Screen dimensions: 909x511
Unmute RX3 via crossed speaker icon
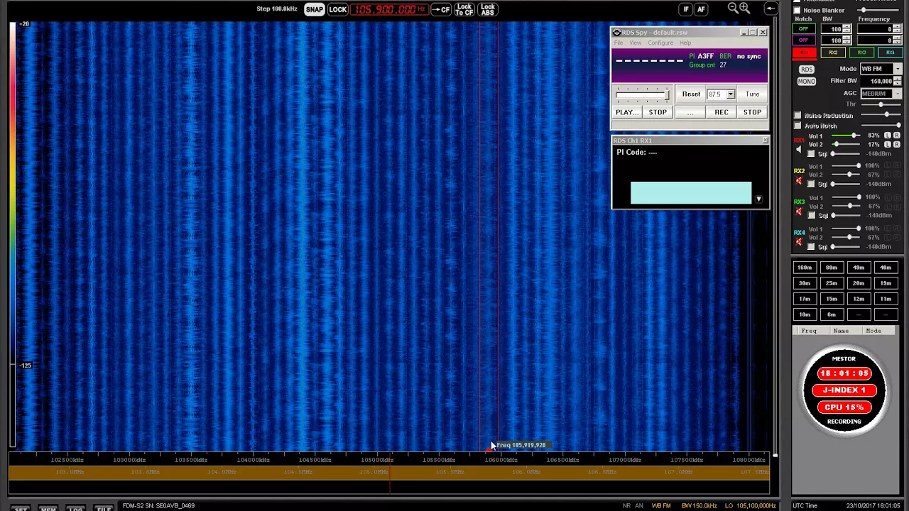pyautogui.click(x=799, y=211)
